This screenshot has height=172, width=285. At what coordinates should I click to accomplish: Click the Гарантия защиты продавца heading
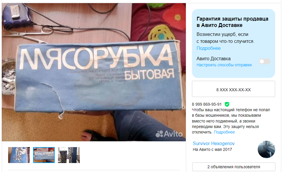click(232, 22)
